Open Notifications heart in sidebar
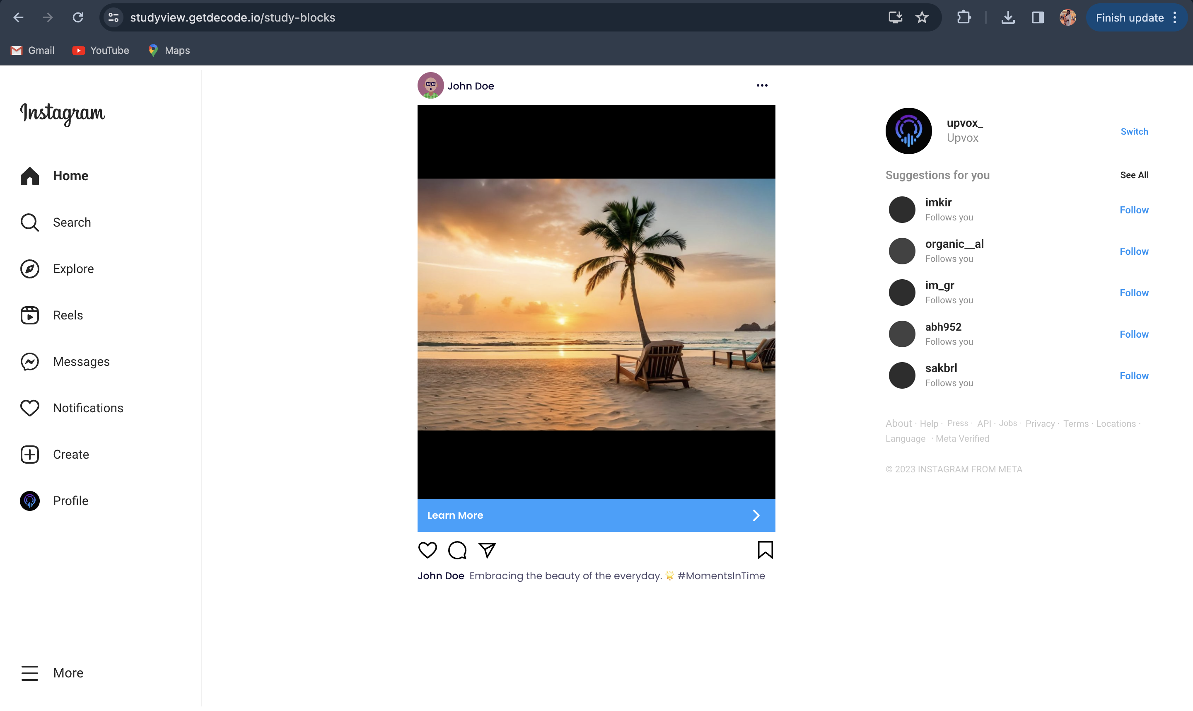This screenshot has width=1193, height=711. [30, 408]
